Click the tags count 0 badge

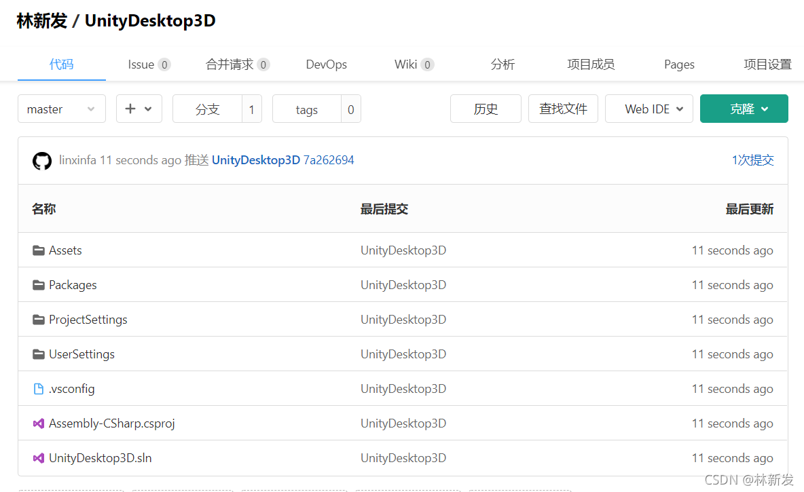coord(350,109)
